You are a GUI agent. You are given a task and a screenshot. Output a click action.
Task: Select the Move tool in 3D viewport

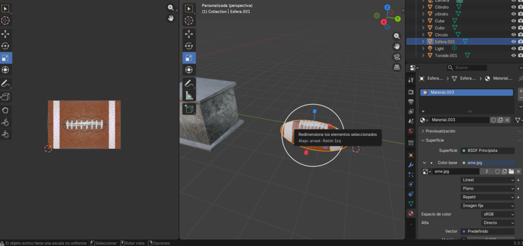coord(189,34)
